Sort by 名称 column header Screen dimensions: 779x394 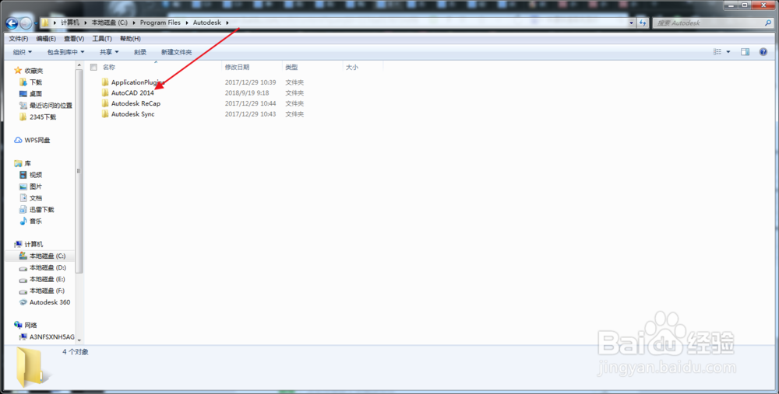[109, 67]
